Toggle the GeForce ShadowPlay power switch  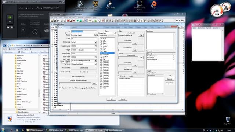point(10,19)
